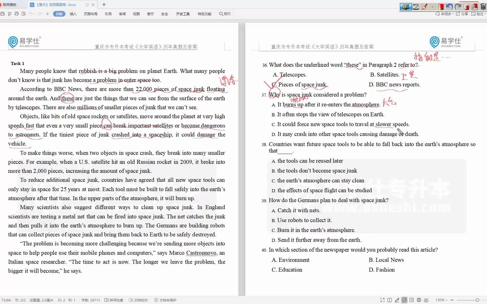487x304 pixels.
Task: Click the display icon on document tab
Action: (87, 5)
